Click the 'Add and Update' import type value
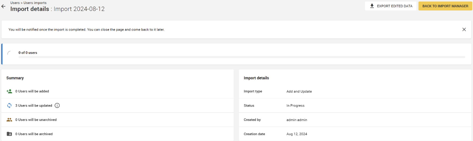The image size is (473, 141). click(x=299, y=91)
